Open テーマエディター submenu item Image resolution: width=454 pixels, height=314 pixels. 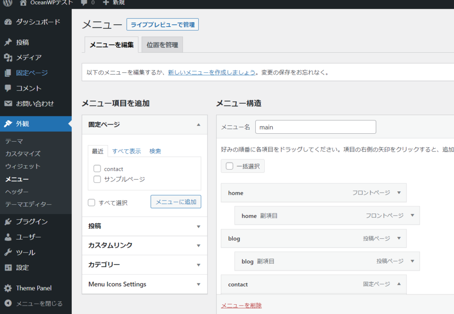tap(28, 205)
